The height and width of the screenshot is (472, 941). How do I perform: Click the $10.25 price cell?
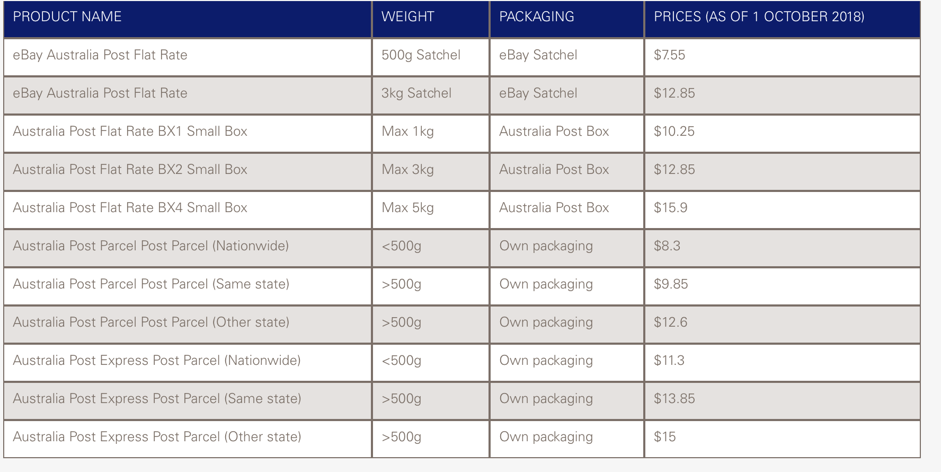click(x=674, y=132)
